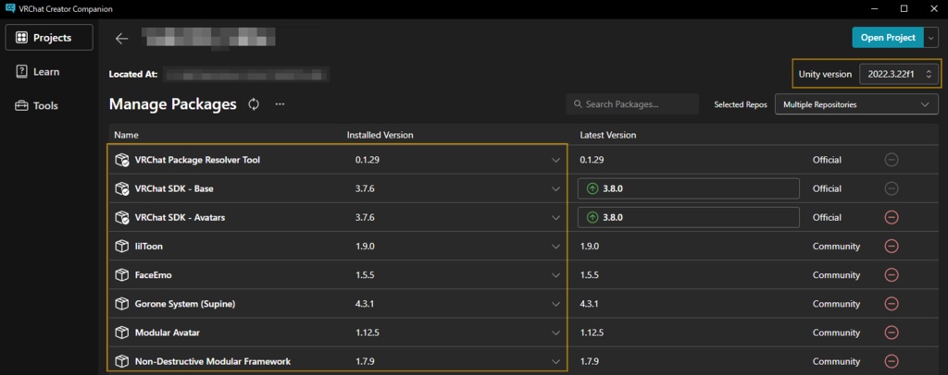Remove the VRChat Package Resolver Tool package
Image resolution: width=948 pixels, height=375 pixels.
pos(892,160)
